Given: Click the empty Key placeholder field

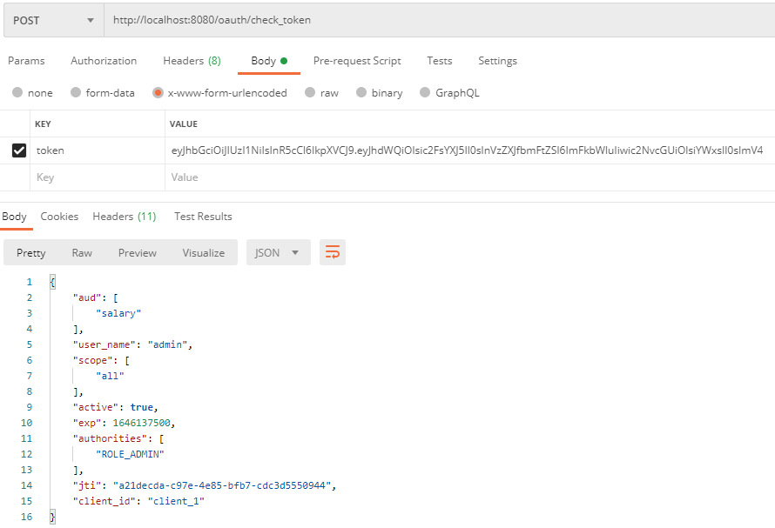Looking at the screenshot, I should (x=98, y=177).
